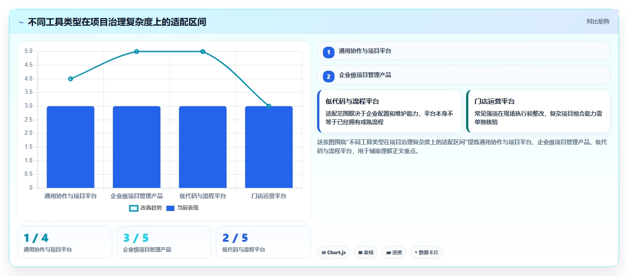Click the 1 / 4 stat card
Screen dimensions: 628x276
pyautogui.click(x=65, y=242)
